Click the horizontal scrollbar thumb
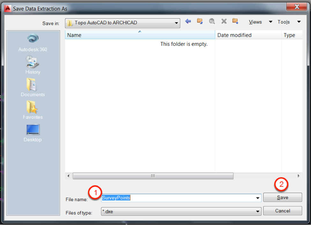Viewport: 311px width, 225px height. coord(153,176)
